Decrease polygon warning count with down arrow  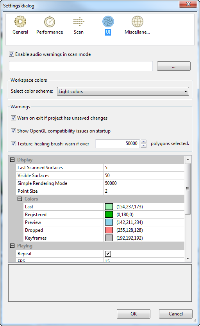click(x=143, y=145)
